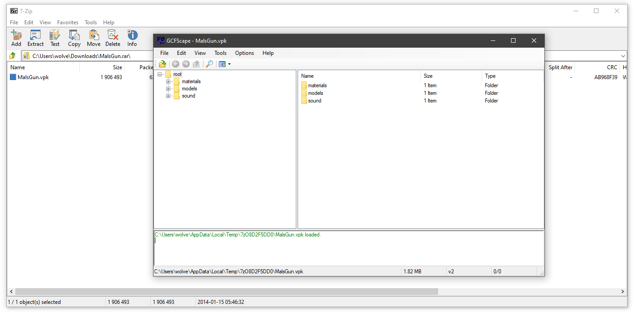Collapse the root node in the tree
634x312 pixels.
[x=160, y=74]
